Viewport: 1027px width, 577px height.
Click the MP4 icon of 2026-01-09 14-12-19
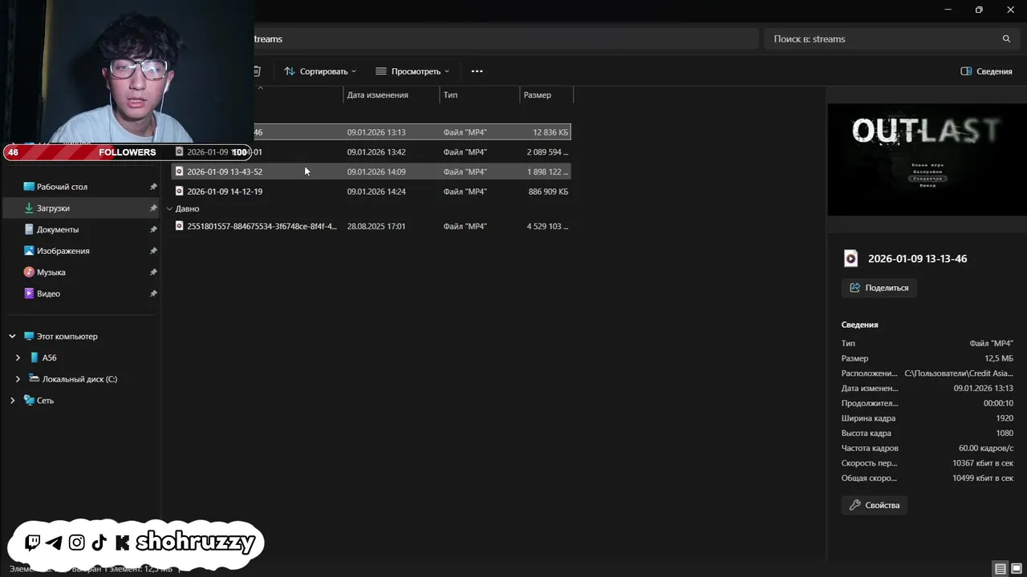[180, 192]
